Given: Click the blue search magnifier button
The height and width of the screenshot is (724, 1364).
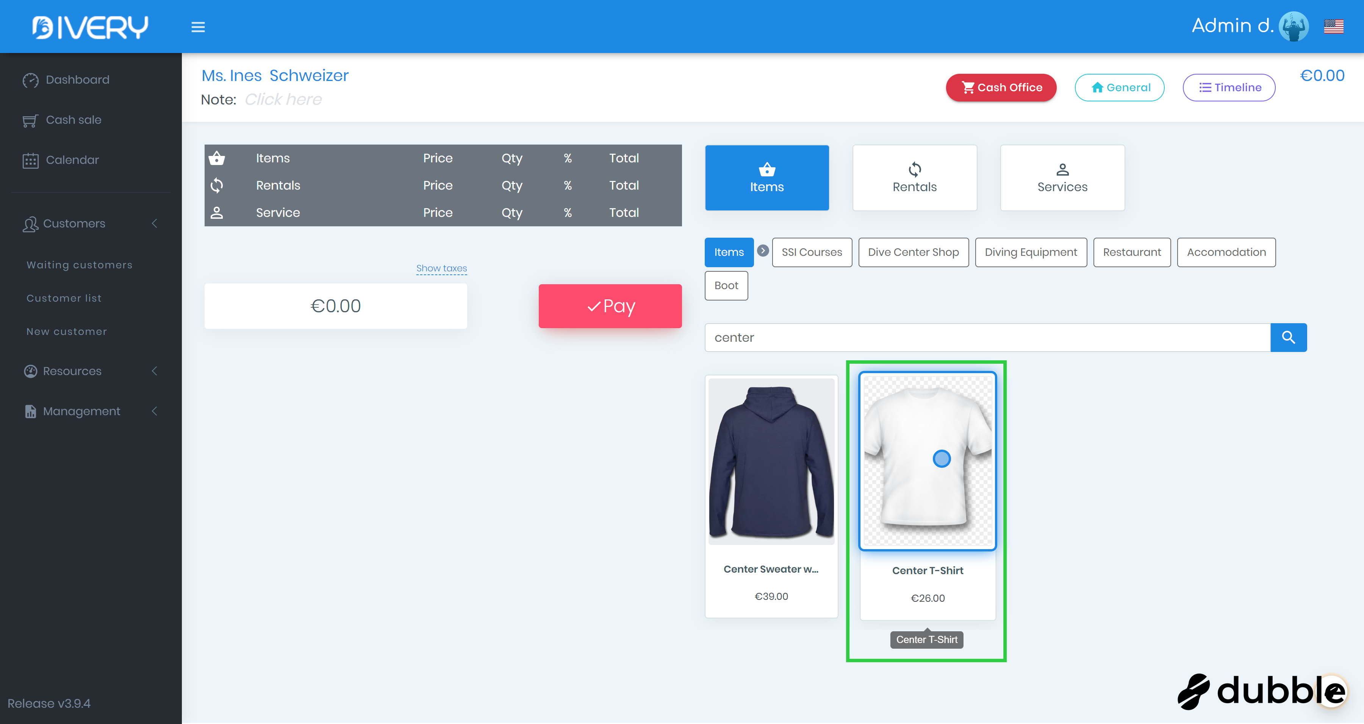Looking at the screenshot, I should point(1288,338).
